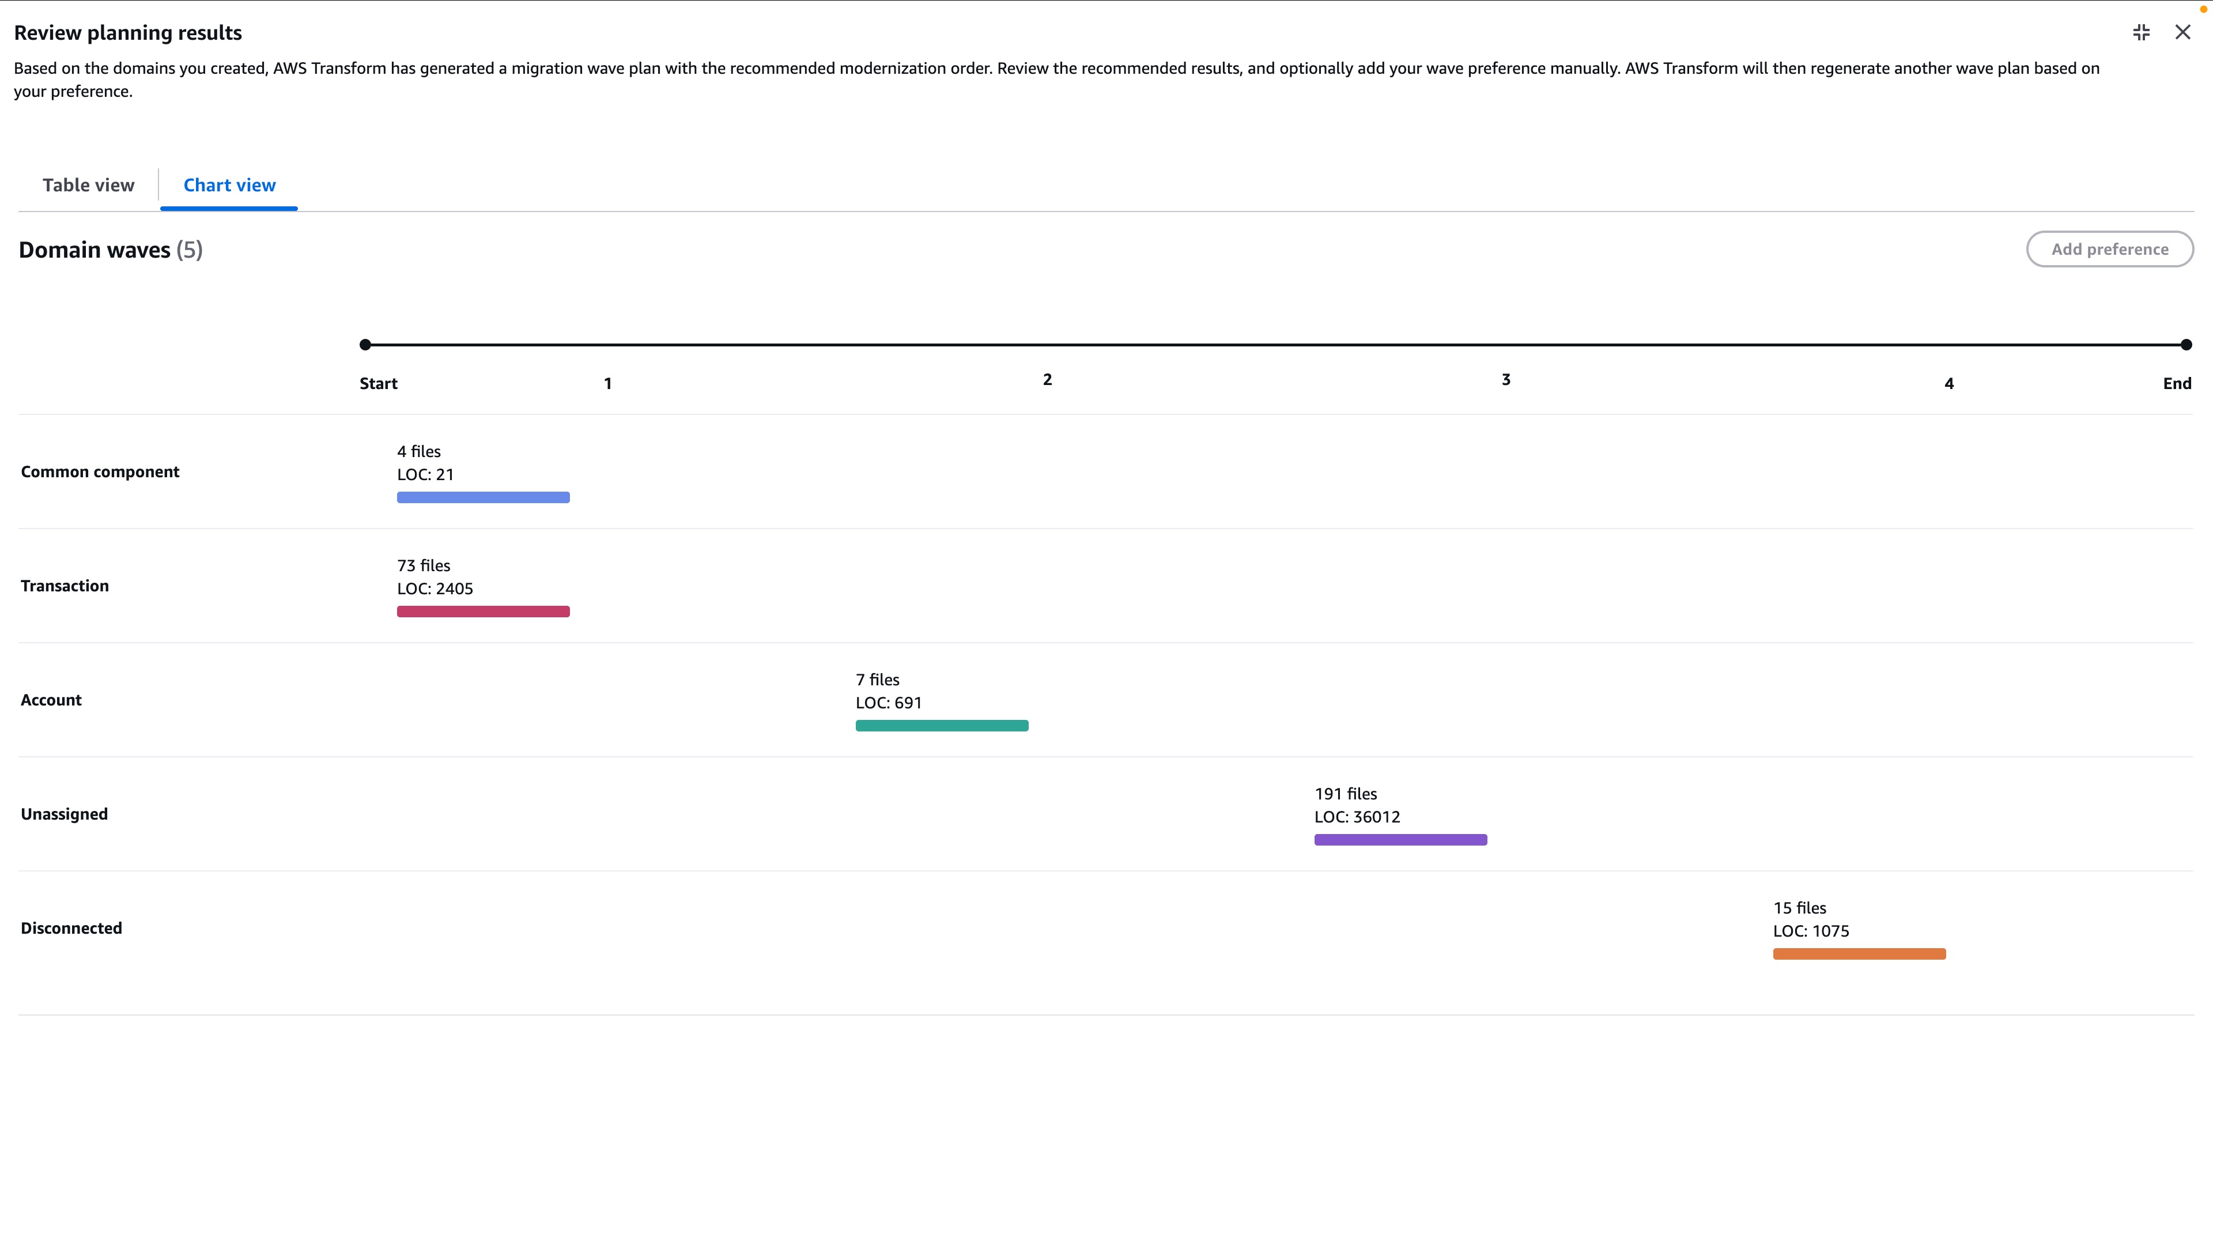Select the Transaction wave bar
The height and width of the screenshot is (1245, 2213).
pos(483,611)
